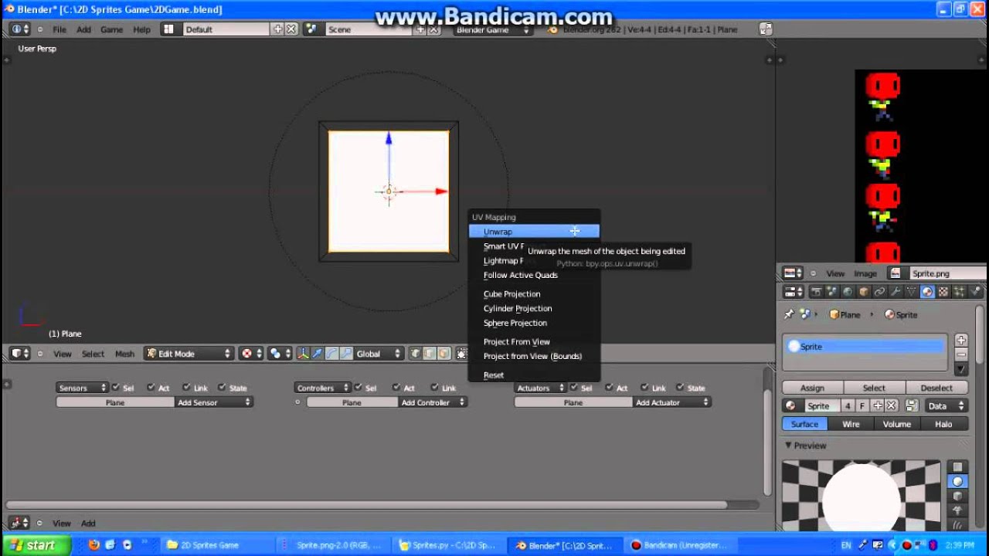The image size is (989, 556).
Task: Open the Texture properties checker tab
Action: pos(943,292)
